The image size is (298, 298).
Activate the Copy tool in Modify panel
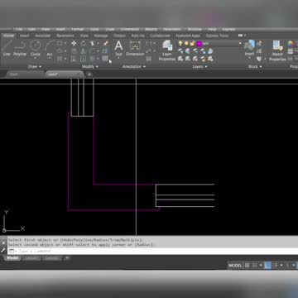point(74,51)
